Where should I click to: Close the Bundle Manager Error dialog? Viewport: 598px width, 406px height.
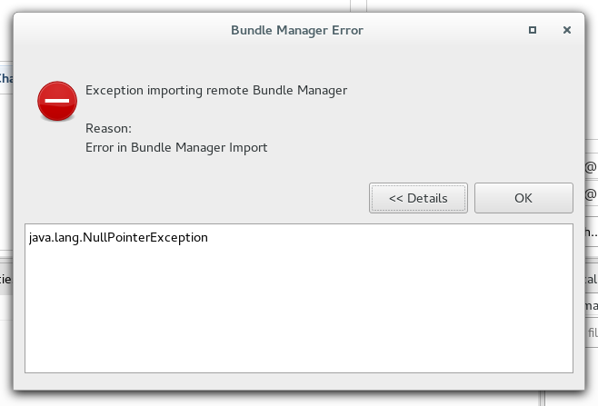566,30
